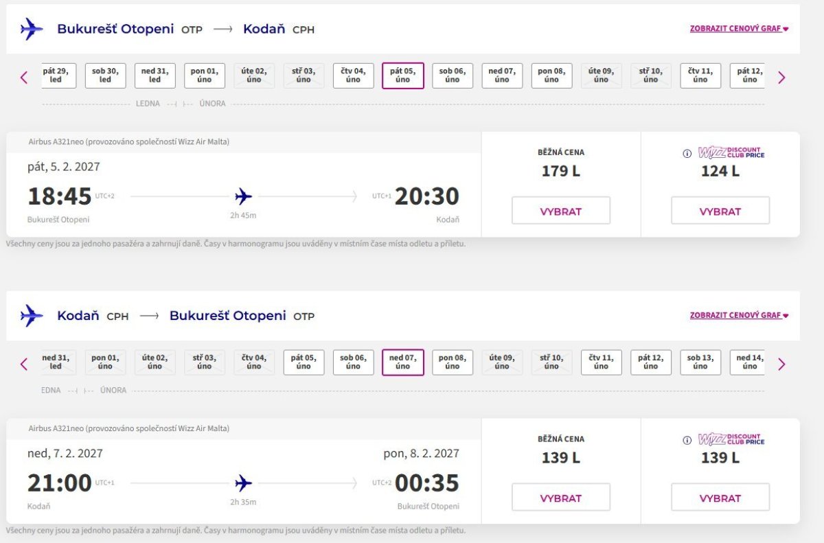
Task: Select return date pát 12, úno
Action: click(650, 362)
